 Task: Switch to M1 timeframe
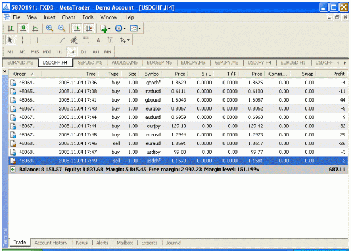(10, 52)
